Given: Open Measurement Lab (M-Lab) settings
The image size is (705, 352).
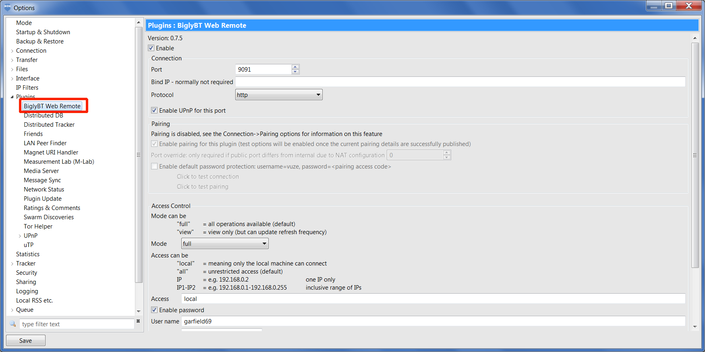Looking at the screenshot, I should click(x=59, y=162).
